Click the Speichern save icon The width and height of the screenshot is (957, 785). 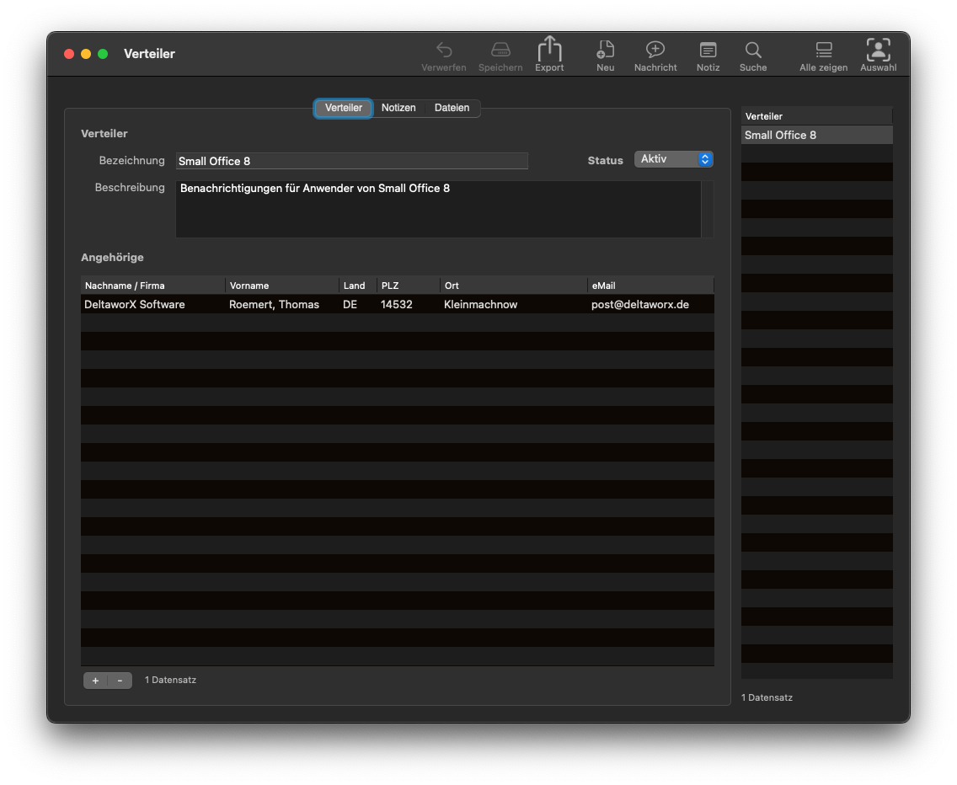tap(500, 50)
